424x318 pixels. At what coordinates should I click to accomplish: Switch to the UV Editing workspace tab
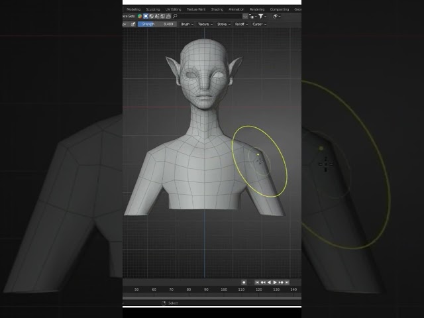tap(174, 9)
